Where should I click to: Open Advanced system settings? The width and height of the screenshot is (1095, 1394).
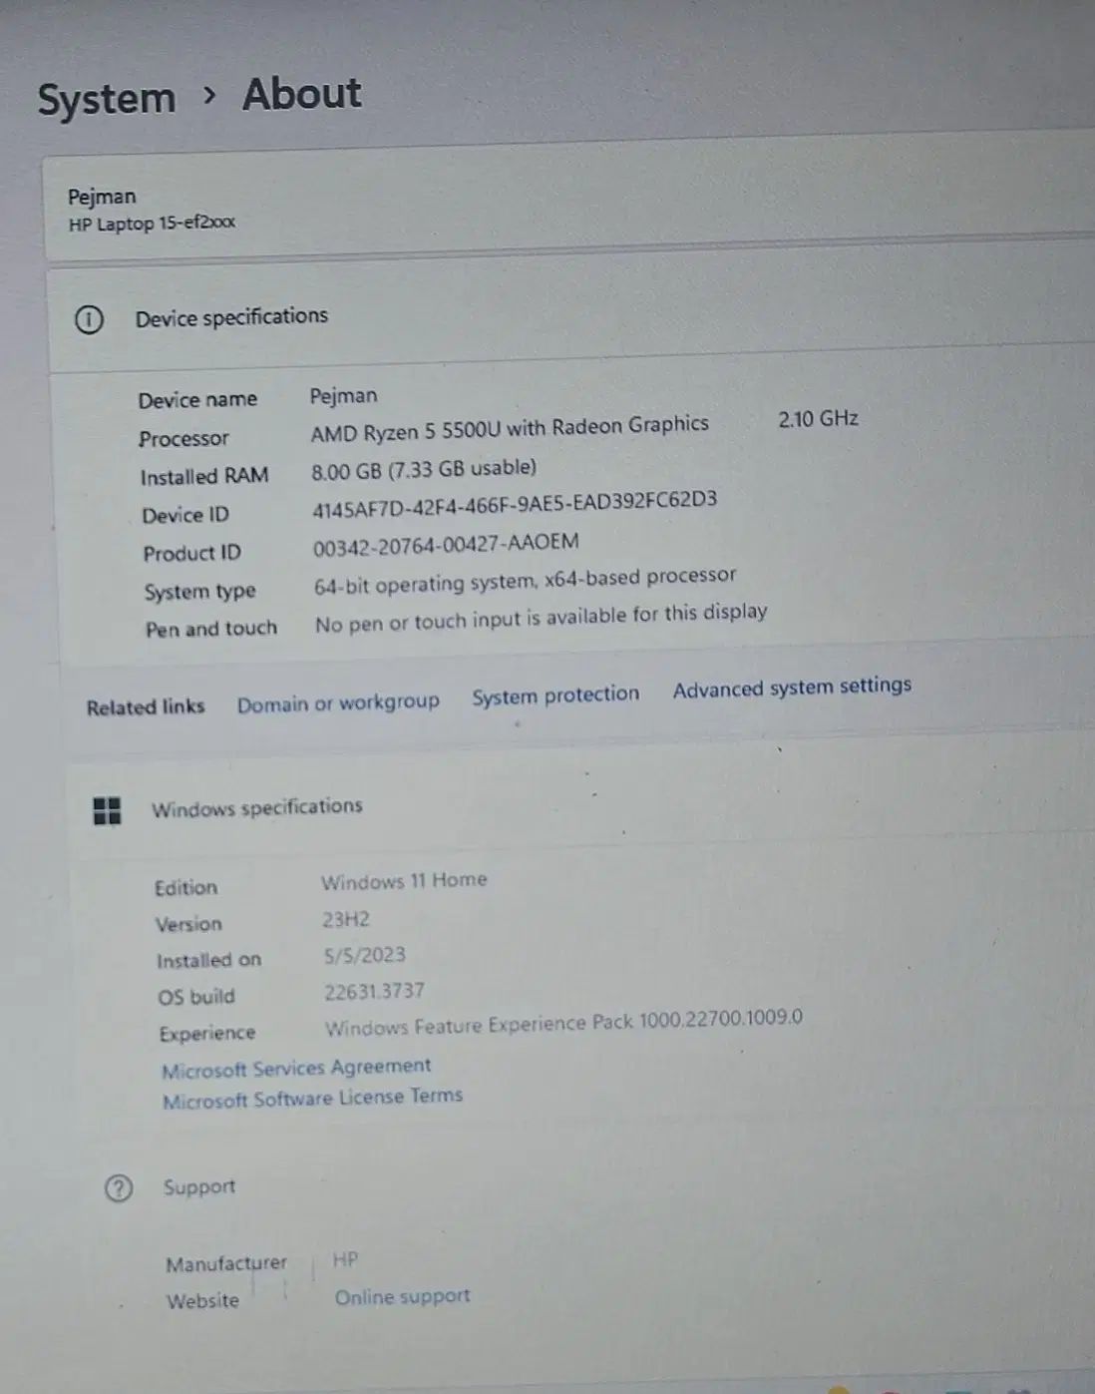click(792, 688)
